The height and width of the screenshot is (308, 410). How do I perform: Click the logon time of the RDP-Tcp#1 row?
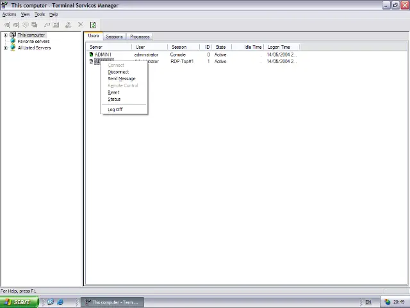[282, 62]
